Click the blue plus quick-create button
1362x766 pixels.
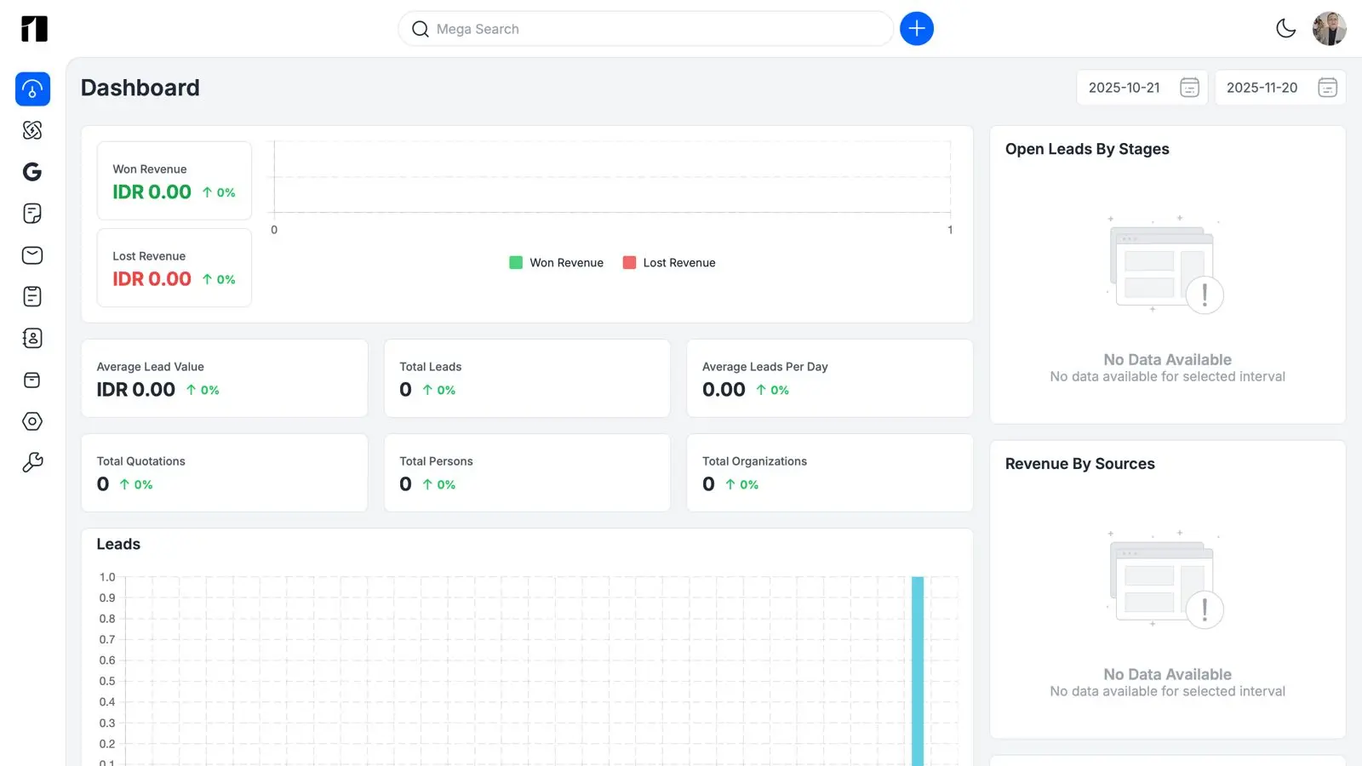click(x=917, y=28)
